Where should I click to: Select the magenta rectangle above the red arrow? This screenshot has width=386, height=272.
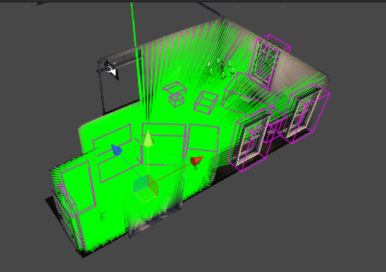[x=203, y=138]
